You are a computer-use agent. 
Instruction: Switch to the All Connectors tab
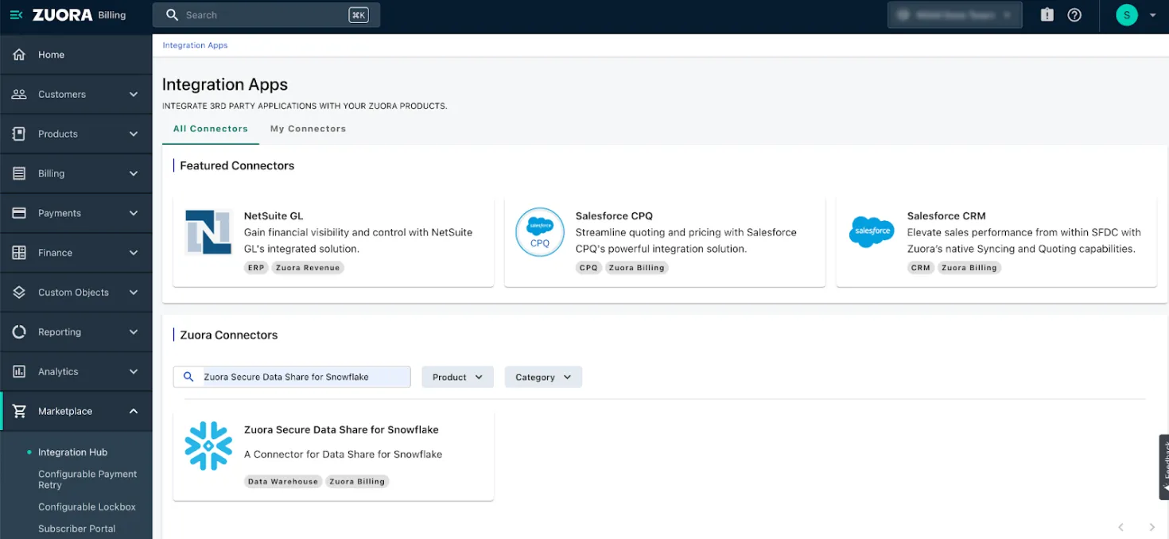(211, 129)
